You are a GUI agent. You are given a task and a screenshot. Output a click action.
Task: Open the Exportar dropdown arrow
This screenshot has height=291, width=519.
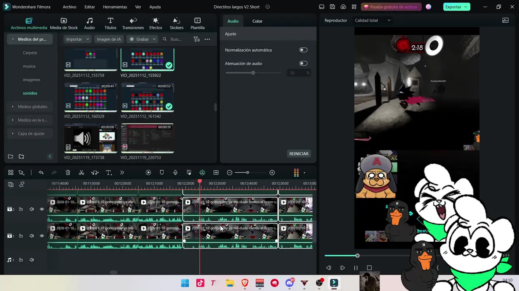pos(466,7)
